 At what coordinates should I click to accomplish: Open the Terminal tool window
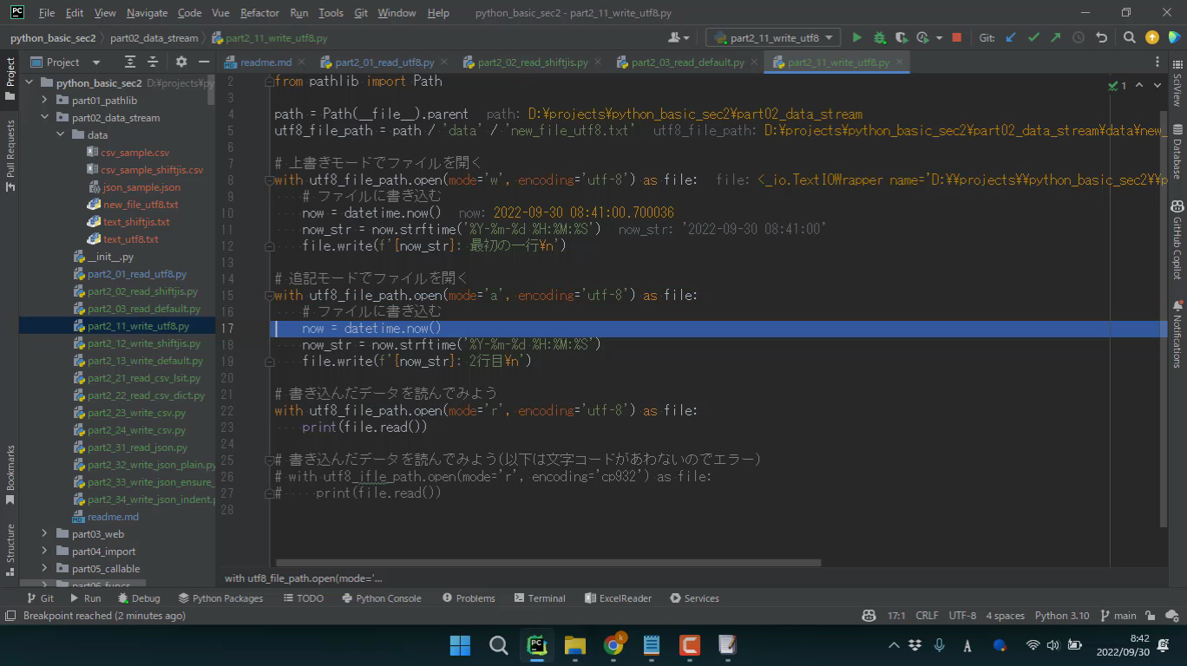539,598
